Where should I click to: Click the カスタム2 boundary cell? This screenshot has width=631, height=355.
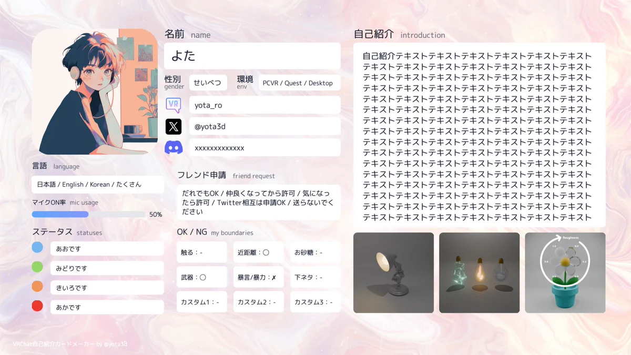[x=259, y=302]
